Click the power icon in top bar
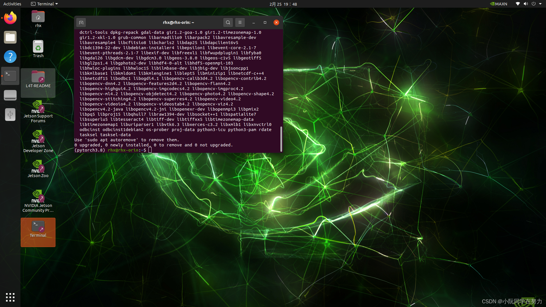Viewport: 546px width, 307px height. tap(533, 4)
